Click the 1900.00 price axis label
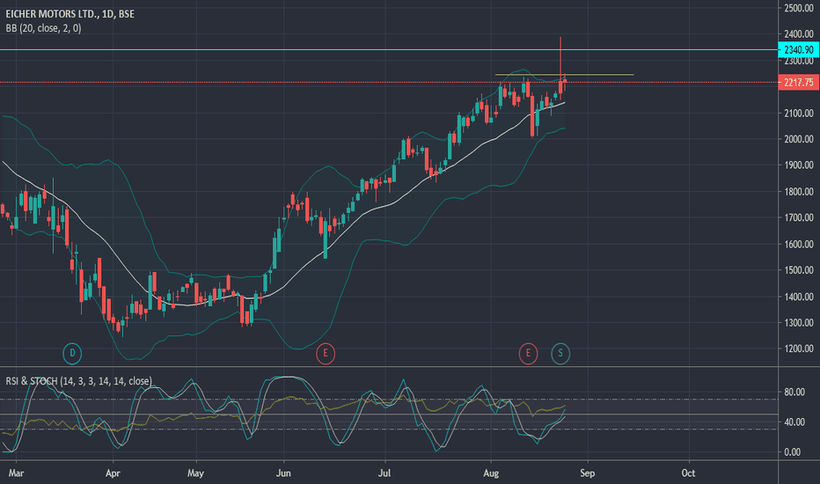This screenshot has height=484, width=820. (x=799, y=165)
